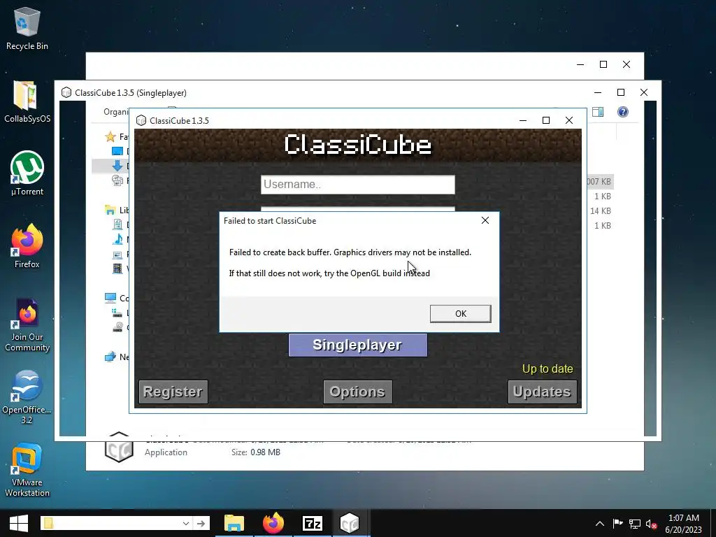Open the network tray icon
Image resolution: width=716 pixels, height=537 pixels.
point(635,524)
